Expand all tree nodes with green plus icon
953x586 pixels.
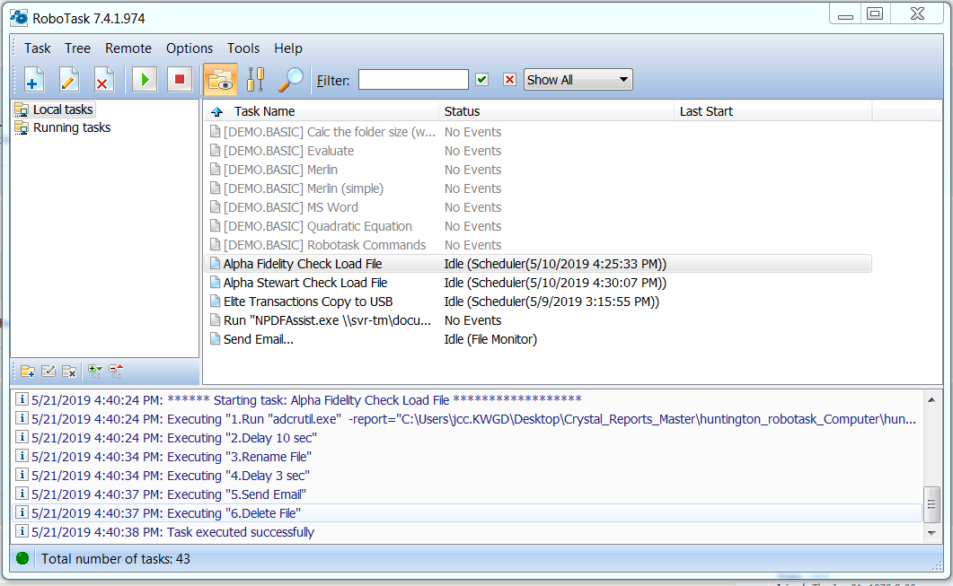click(94, 372)
